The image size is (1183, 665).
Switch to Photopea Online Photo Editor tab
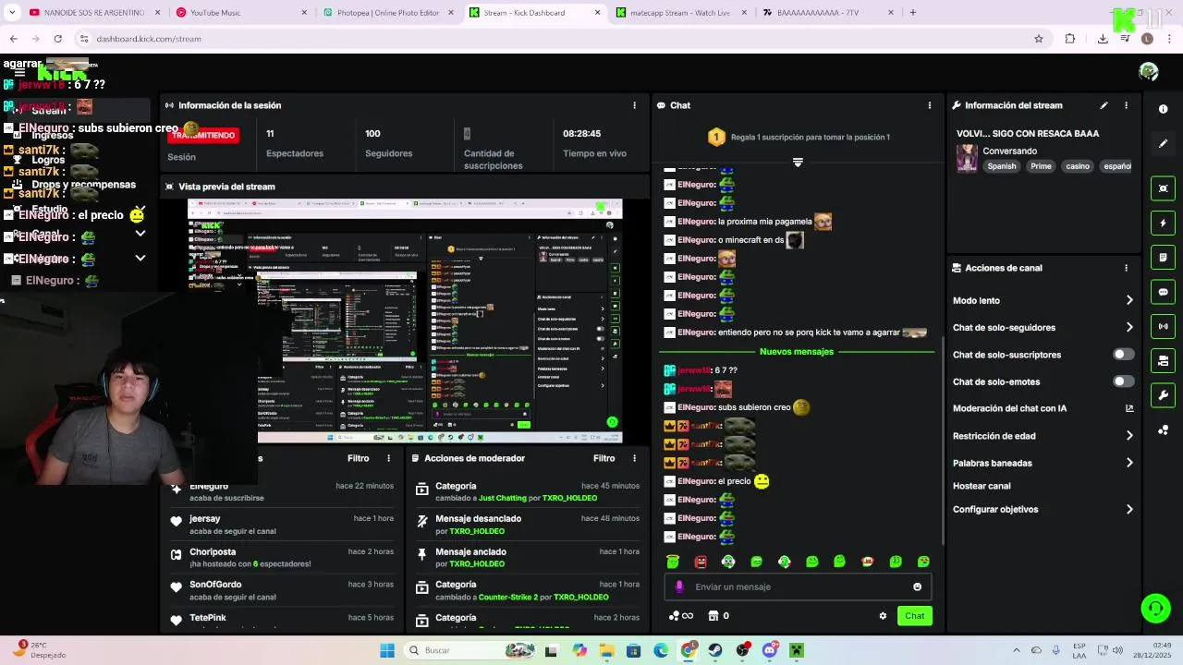click(389, 13)
